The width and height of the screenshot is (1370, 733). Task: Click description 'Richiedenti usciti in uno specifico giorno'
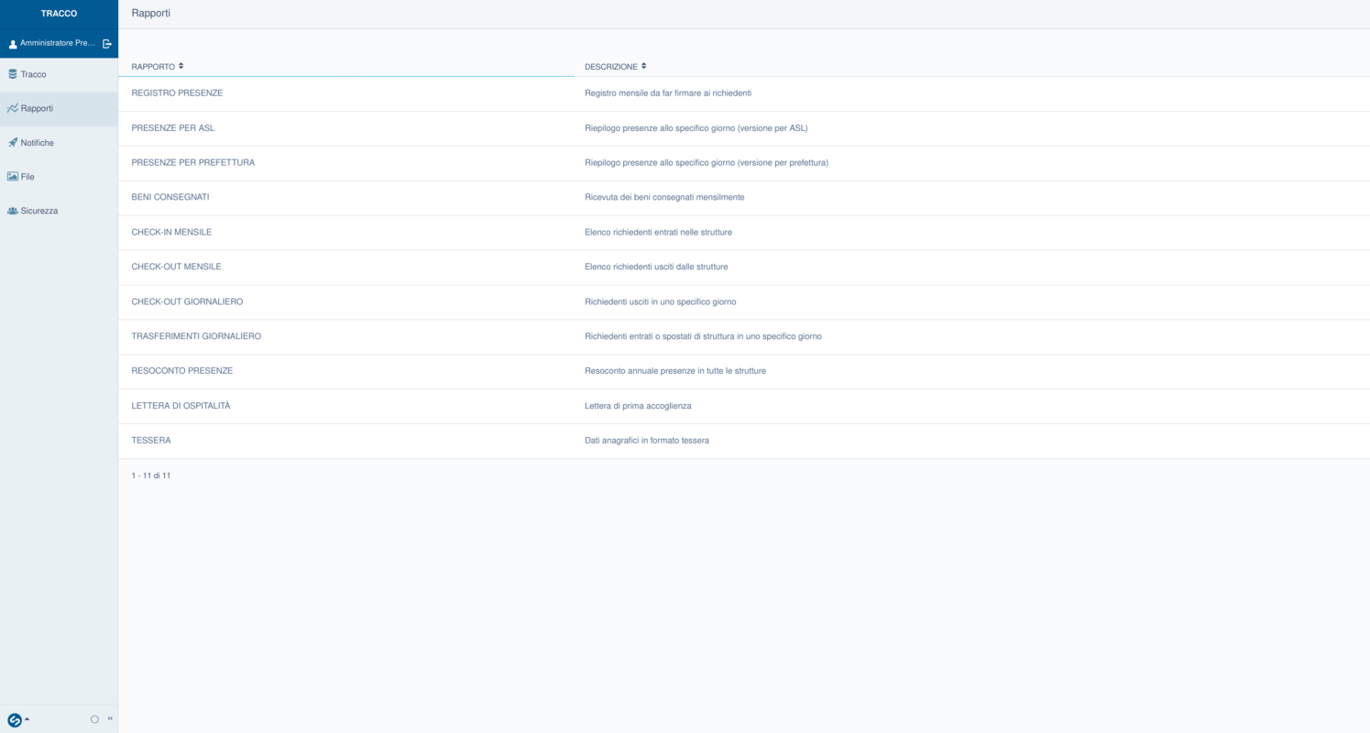(x=660, y=302)
